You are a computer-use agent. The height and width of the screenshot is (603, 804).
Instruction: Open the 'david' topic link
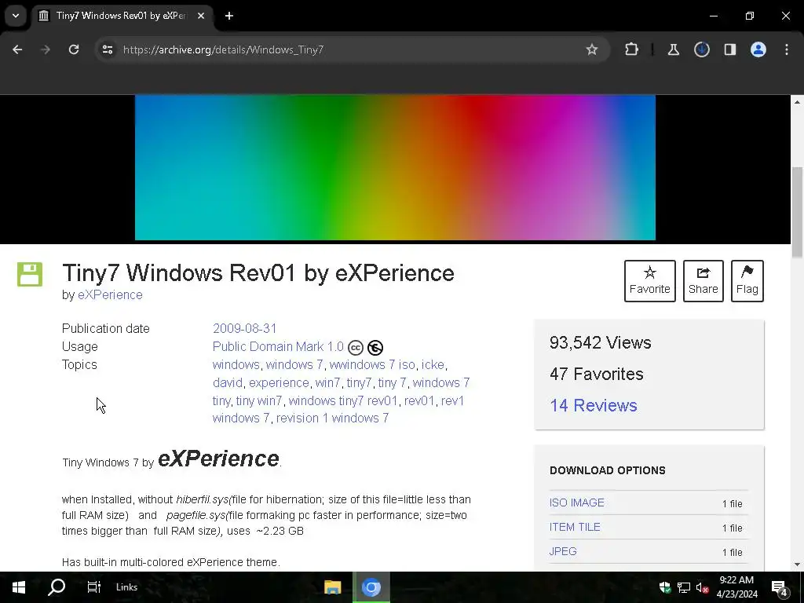[x=228, y=382]
